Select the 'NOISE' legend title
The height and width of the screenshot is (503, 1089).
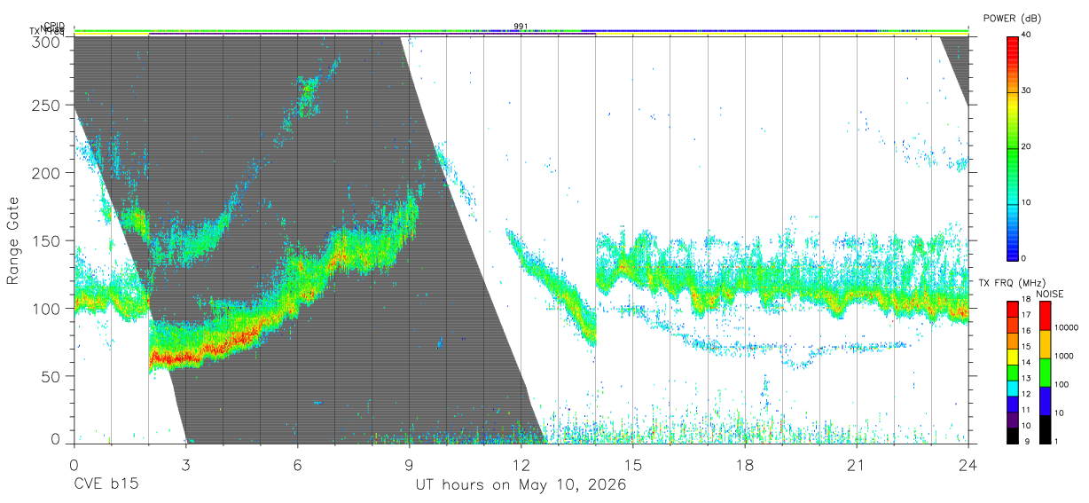[1049, 294]
